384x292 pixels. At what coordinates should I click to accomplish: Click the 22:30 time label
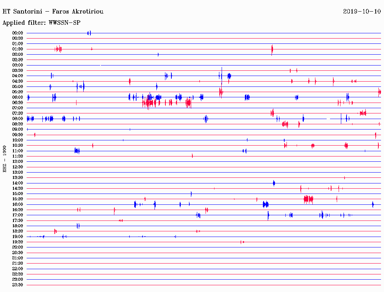pyautogui.click(x=18, y=274)
